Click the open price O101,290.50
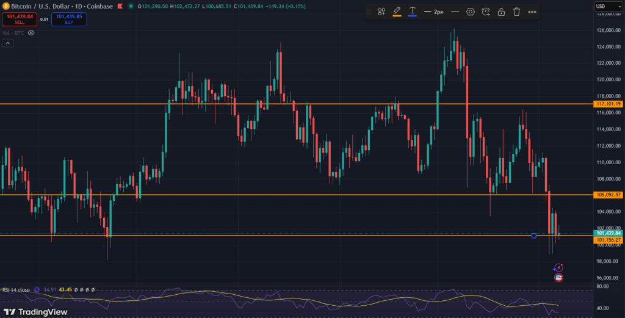625x318 pixels. tap(153, 6)
